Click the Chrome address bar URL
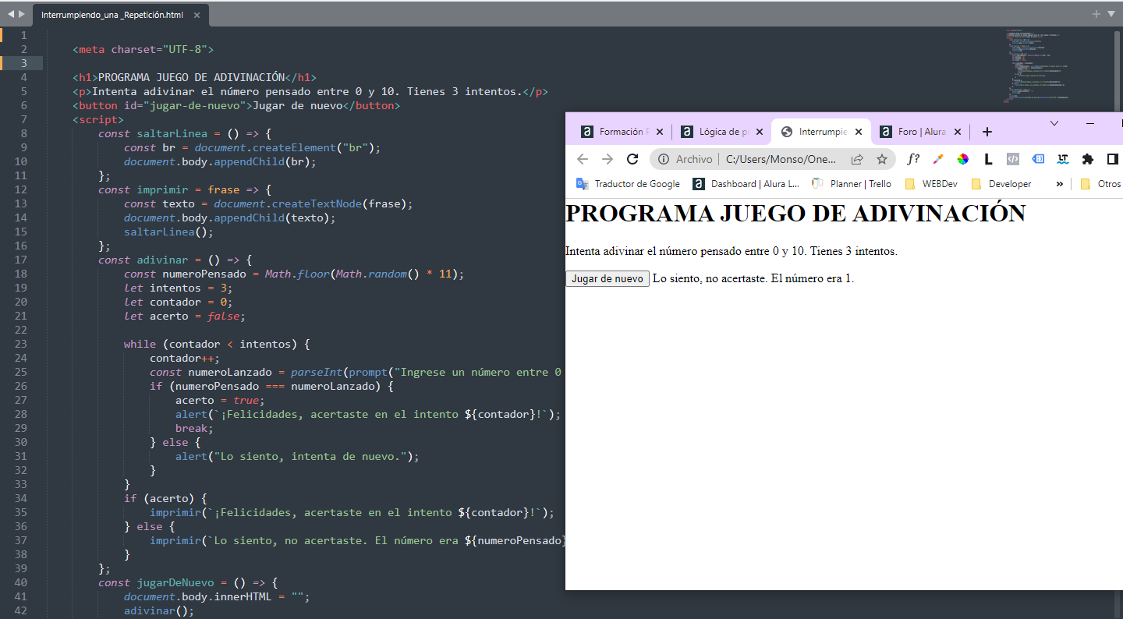 pyautogui.click(x=781, y=159)
